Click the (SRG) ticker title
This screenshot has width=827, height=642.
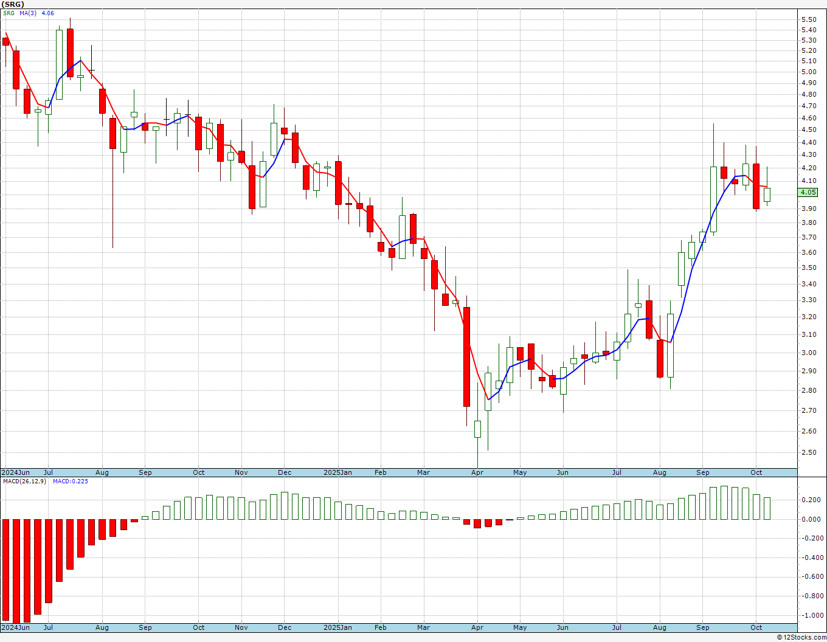[x=13, y=4]
